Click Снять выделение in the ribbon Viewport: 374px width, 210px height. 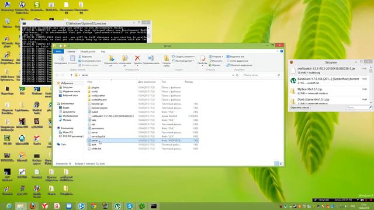click(x=237, y=61)
